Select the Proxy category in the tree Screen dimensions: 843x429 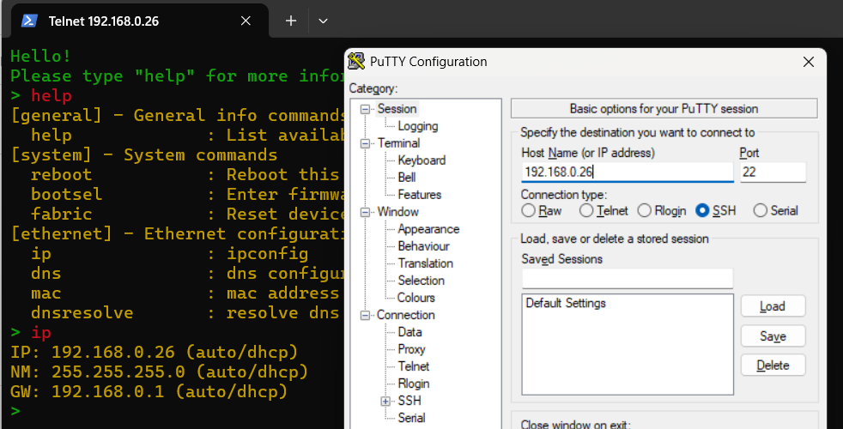(x=411, y=349)
